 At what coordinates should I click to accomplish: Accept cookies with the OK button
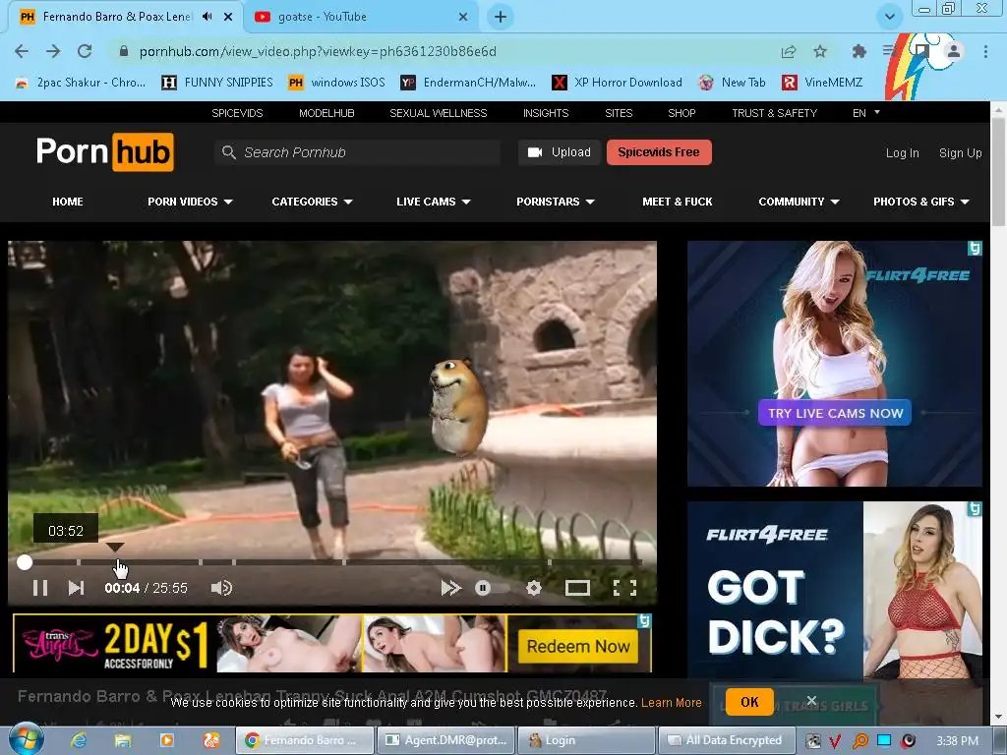pyautogui.click(x=749, y=702)
